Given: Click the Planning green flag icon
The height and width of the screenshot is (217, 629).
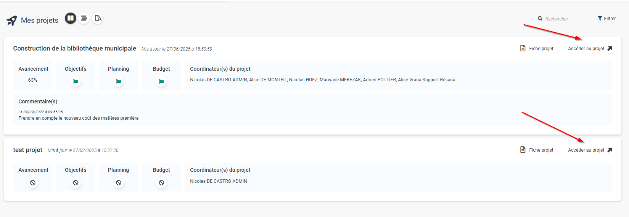Looking at the screenshot, I should [x=119, y=81].
